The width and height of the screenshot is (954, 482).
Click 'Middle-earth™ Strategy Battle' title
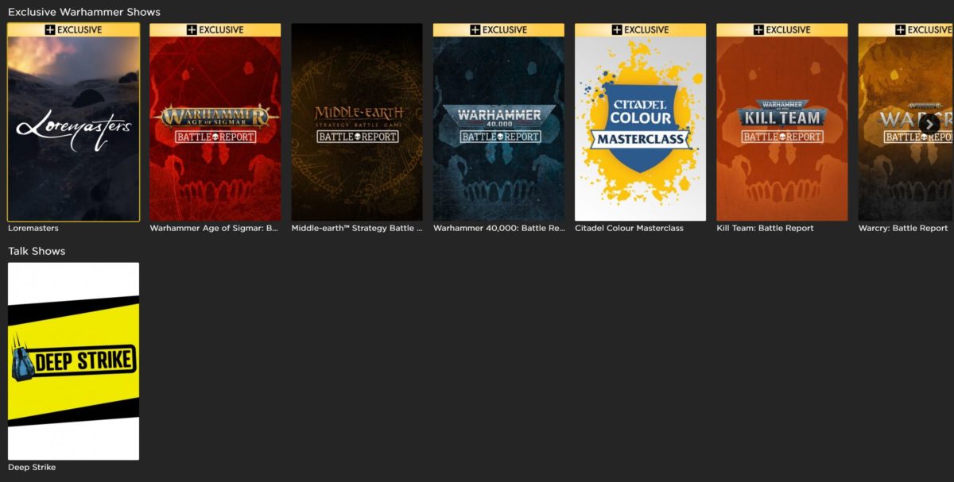(357, 228)
